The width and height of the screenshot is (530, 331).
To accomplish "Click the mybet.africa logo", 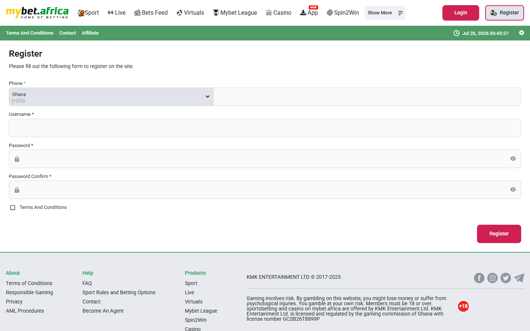I will click(x=37, y=13).
